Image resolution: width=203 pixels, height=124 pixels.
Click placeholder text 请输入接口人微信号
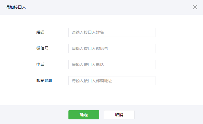90,48
